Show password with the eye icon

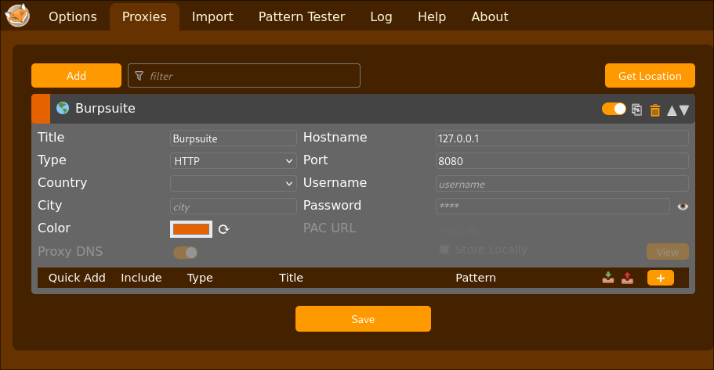point(682,207)
